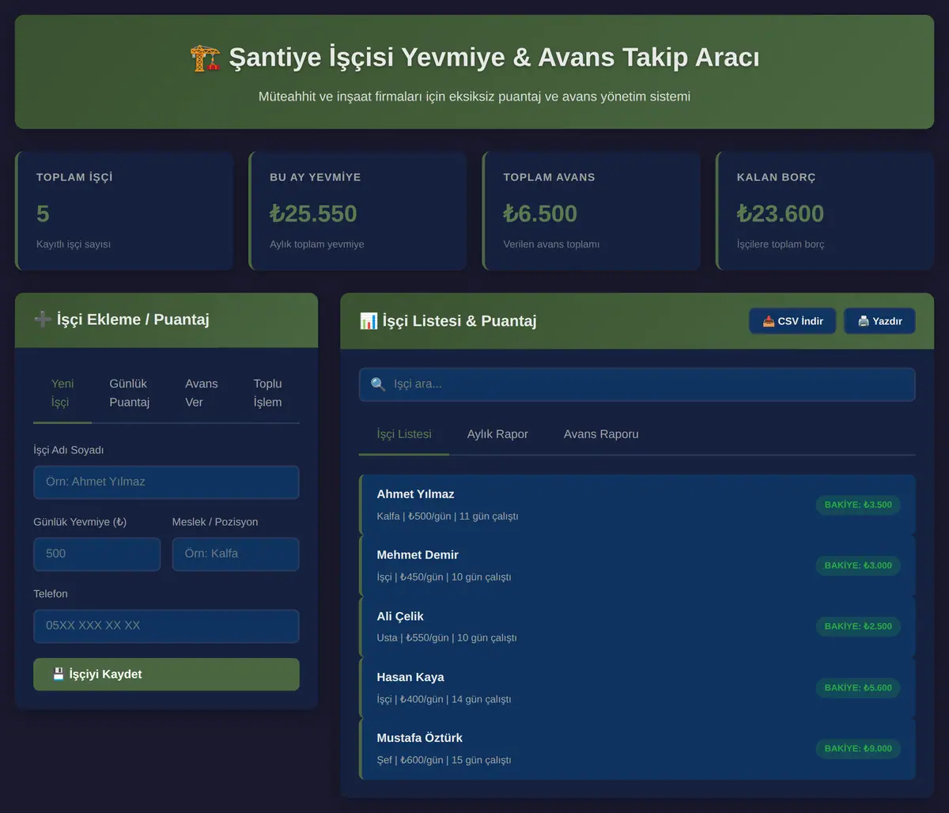The height and width of the screenshot is (813, 949).
Task: Click the ₺25.550 monthly wage value
Action: [313, 214]
